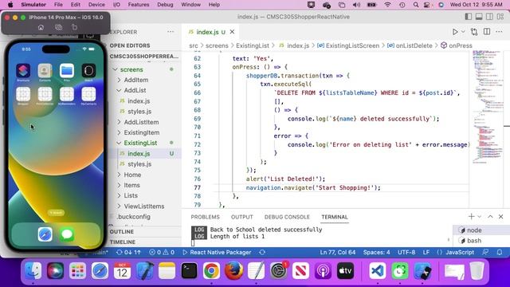This screenshot has width=510, height=287.
Task: Open errors and warnings status indicator
Action: tap(162, 252)
